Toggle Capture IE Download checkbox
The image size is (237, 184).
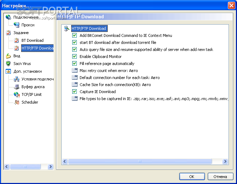coord(74,91)
